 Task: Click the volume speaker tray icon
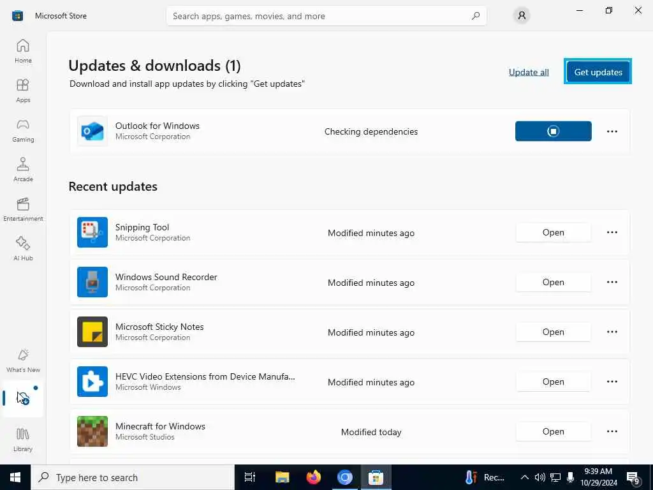point(539,477)
